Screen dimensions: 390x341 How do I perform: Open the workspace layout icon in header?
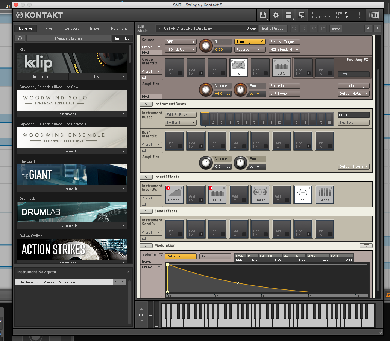point(288,15)
